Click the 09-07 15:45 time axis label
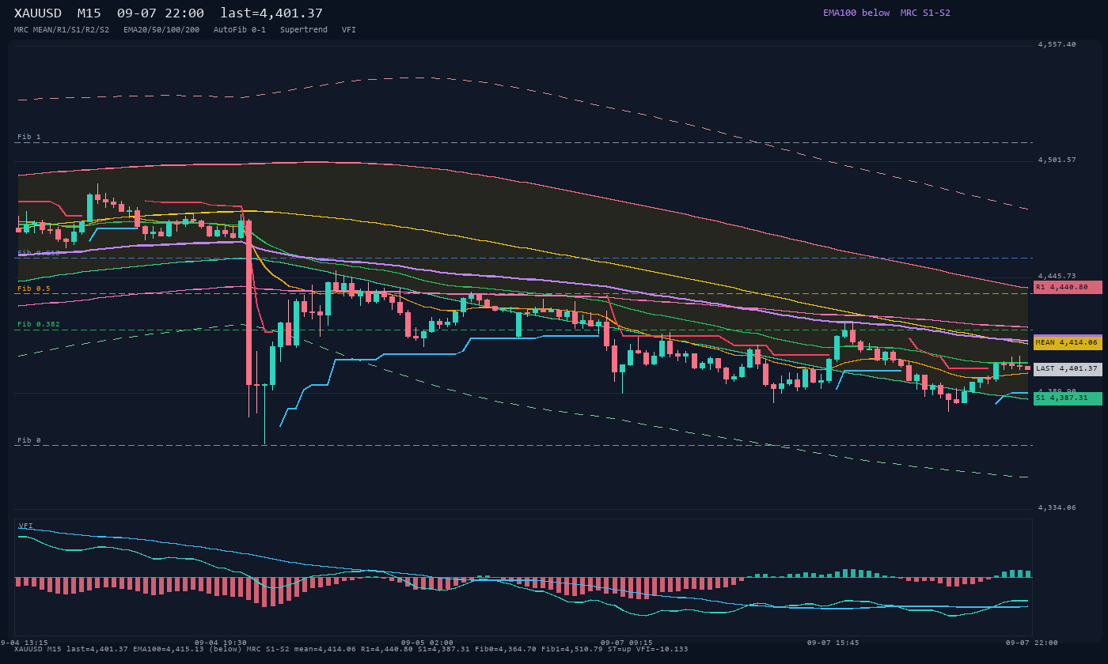1108x664 pixels. 833,643
